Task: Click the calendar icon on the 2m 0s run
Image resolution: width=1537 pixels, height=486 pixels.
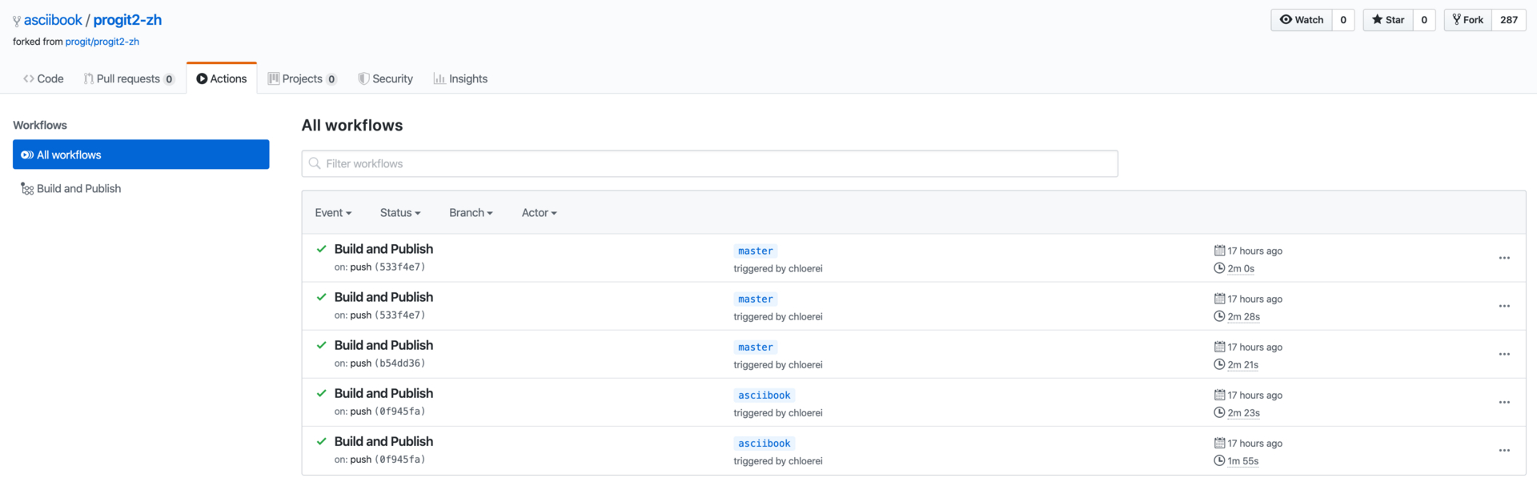Action: pyautogui.click(x=1219, y=251)
